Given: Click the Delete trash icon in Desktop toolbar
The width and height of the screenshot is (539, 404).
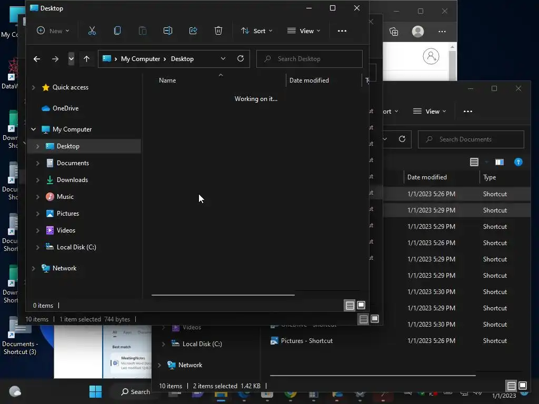Looking at the screenshot, I should tap(218, 31).
